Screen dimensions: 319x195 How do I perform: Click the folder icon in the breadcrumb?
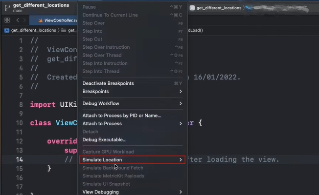coord(64,30)
